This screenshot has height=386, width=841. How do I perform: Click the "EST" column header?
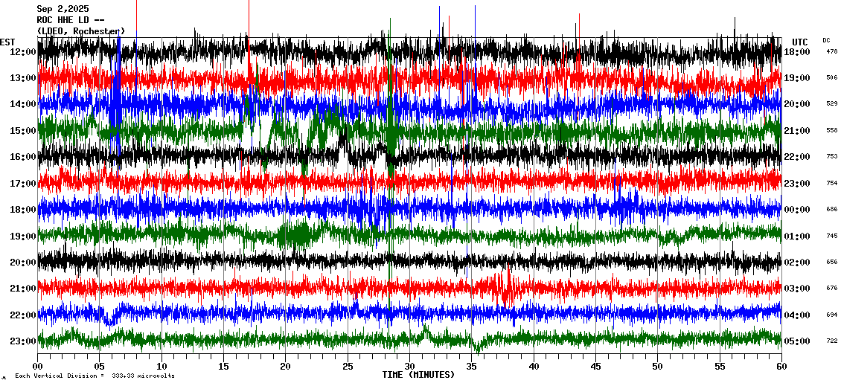tap(7, 42)
